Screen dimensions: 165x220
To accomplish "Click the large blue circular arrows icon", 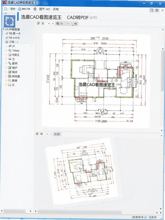I will coord(10,21).
